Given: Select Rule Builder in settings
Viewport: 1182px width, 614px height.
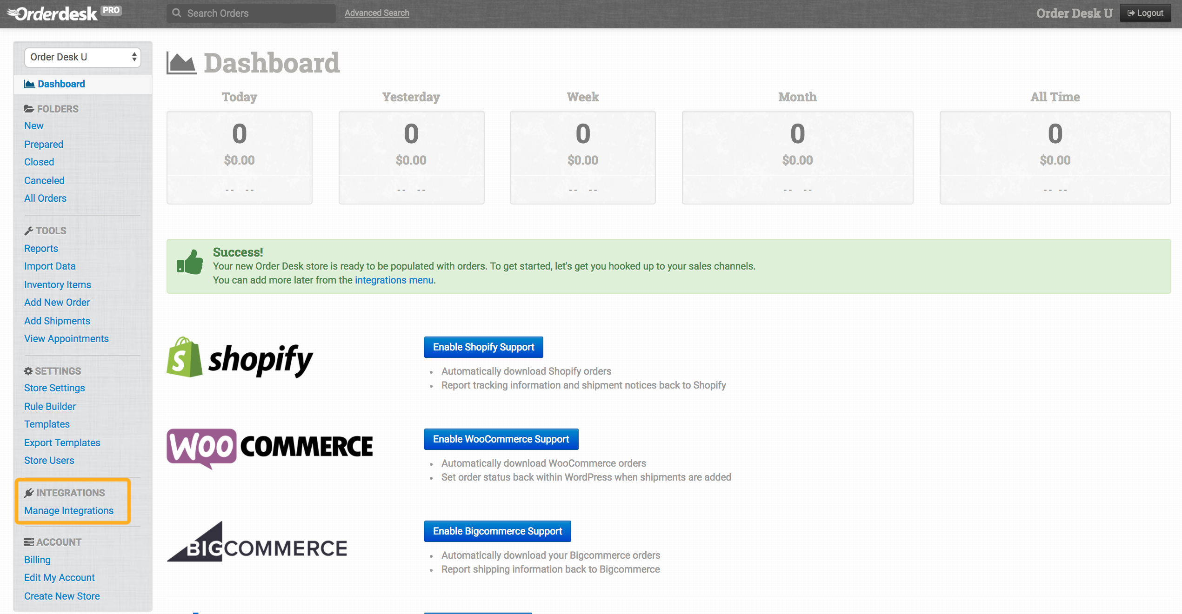Looking at the screenshot, I should pos(50,407).
